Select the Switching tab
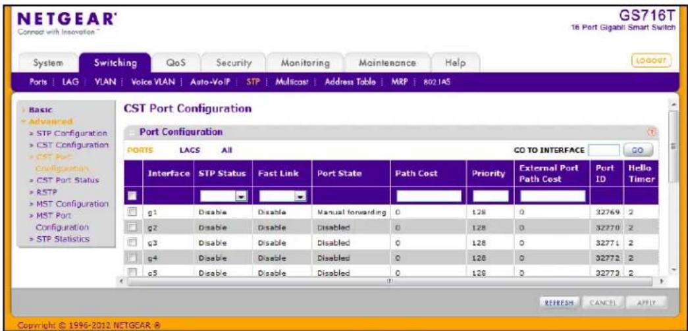 click(115, 63)
